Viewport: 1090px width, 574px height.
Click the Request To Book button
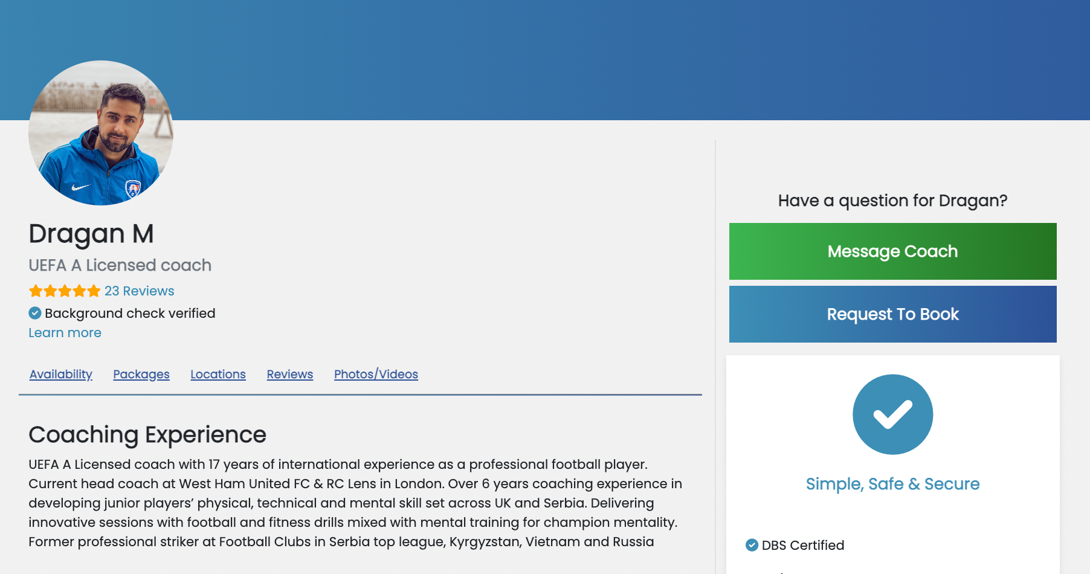[x=892, y=314]
